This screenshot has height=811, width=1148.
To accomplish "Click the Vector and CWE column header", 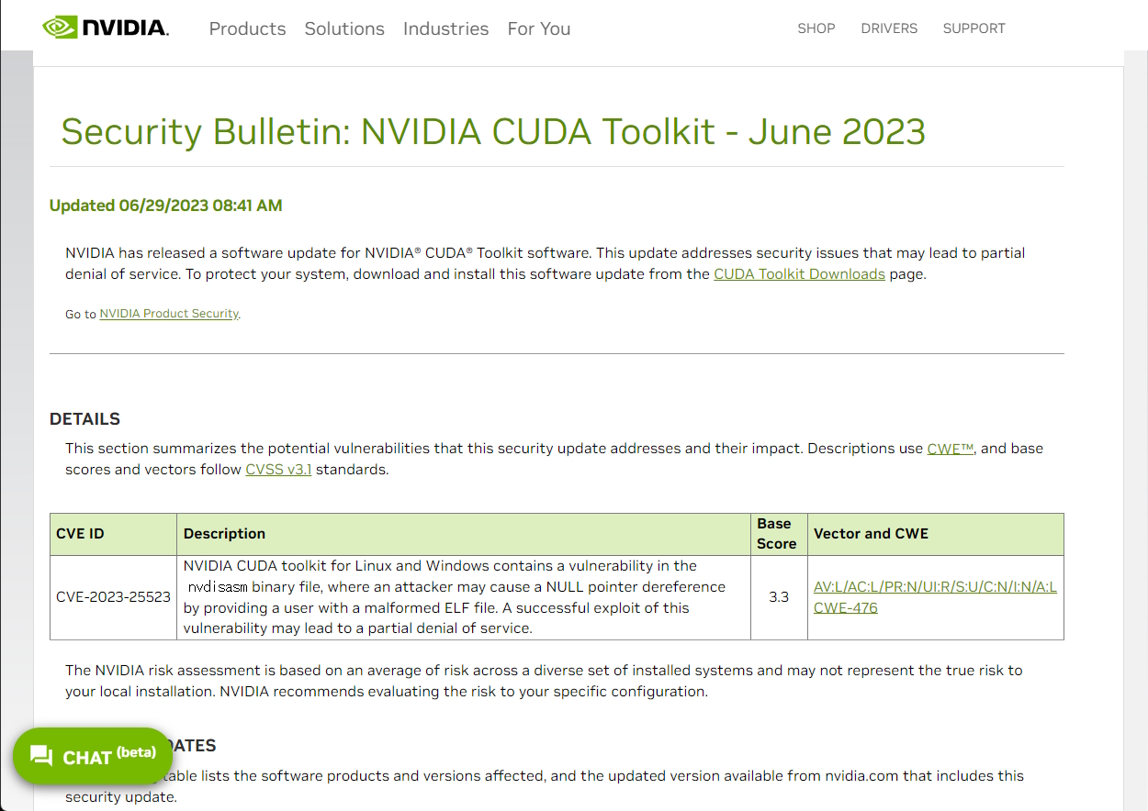I will [x=871, y=533].
